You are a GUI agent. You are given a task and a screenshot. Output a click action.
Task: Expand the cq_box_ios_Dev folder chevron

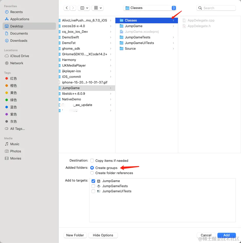click(111, 31)
